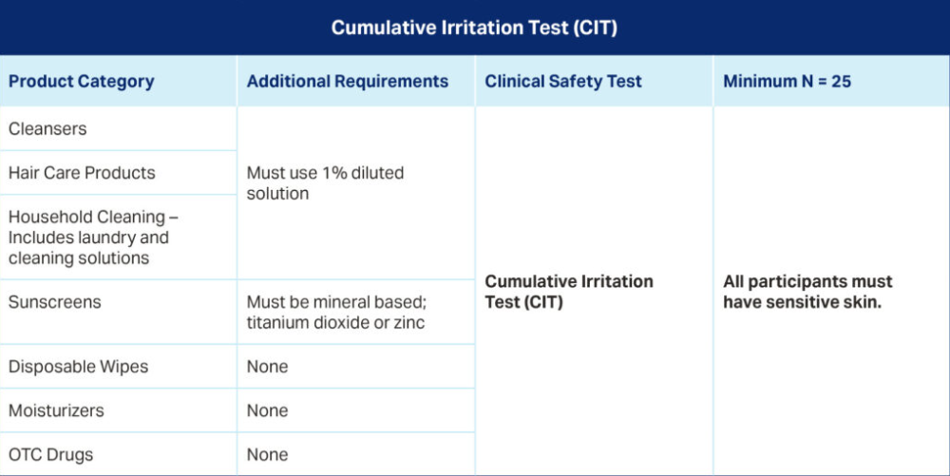Click the 'Must be mineral based' text line

point(336,302)
